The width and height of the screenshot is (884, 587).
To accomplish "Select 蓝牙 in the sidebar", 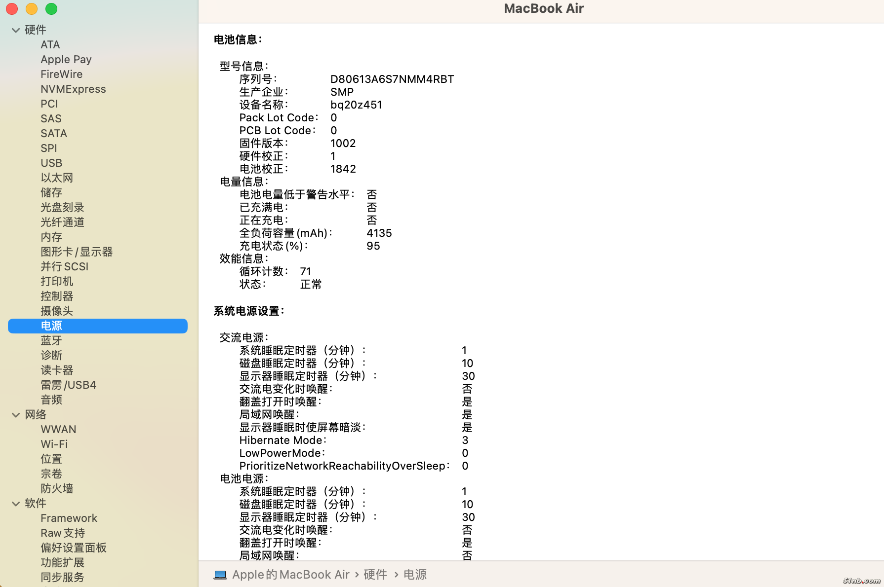I will click(51, 340).
